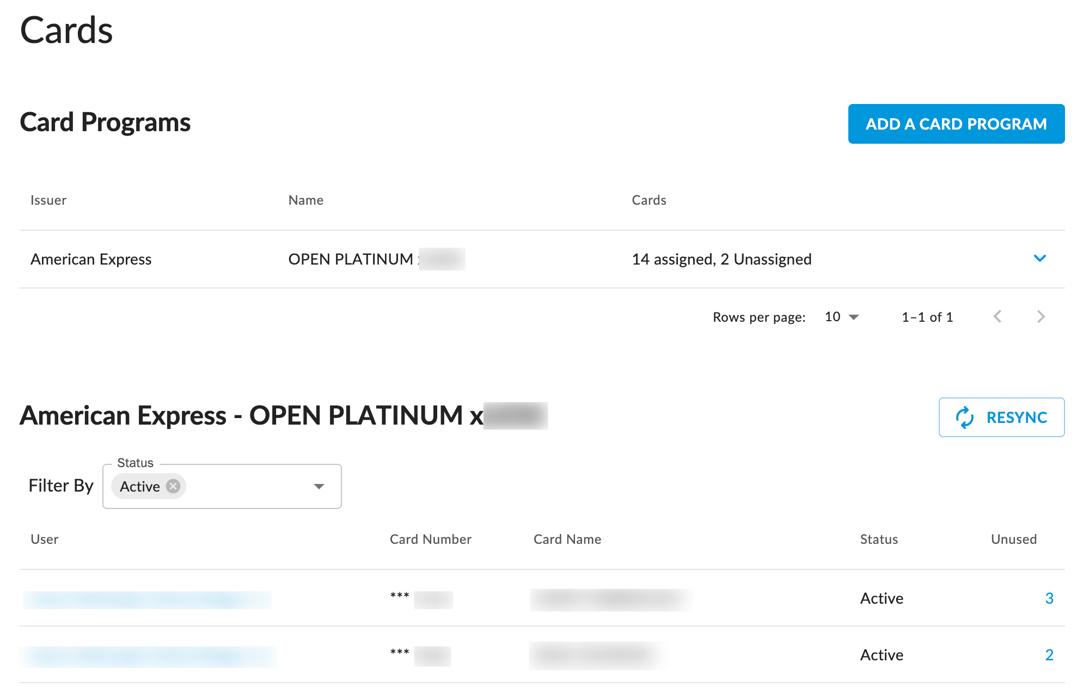The height and width of the screenshot is (687, 1077).
Task: Remove the Active status filter chip
Action: 173,486
